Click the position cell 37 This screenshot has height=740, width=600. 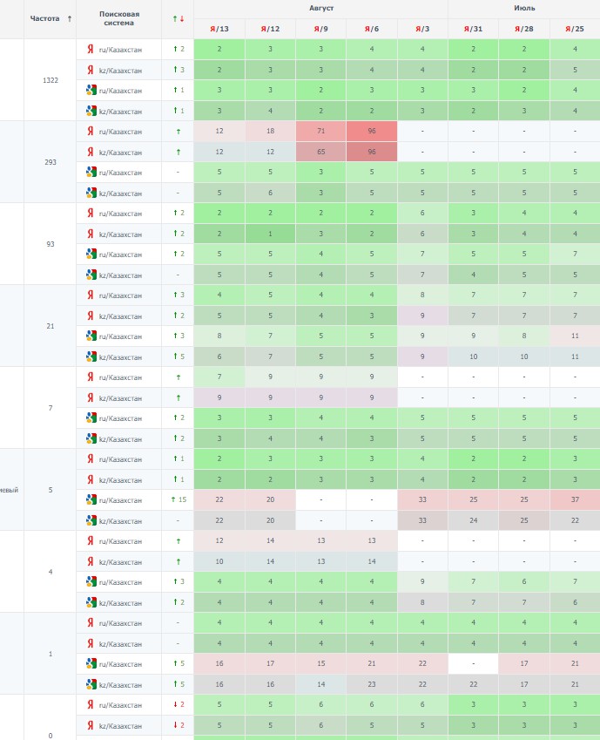tap(575, 499)
